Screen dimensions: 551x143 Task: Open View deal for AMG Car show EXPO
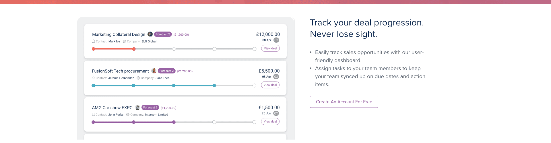tap(270, 122)
